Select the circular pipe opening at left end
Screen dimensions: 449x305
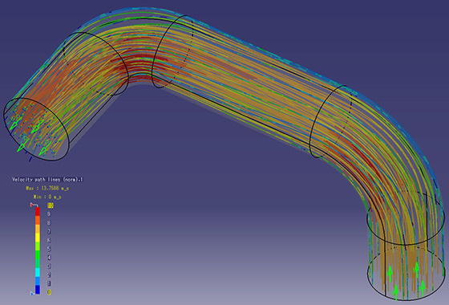(36, 129)
